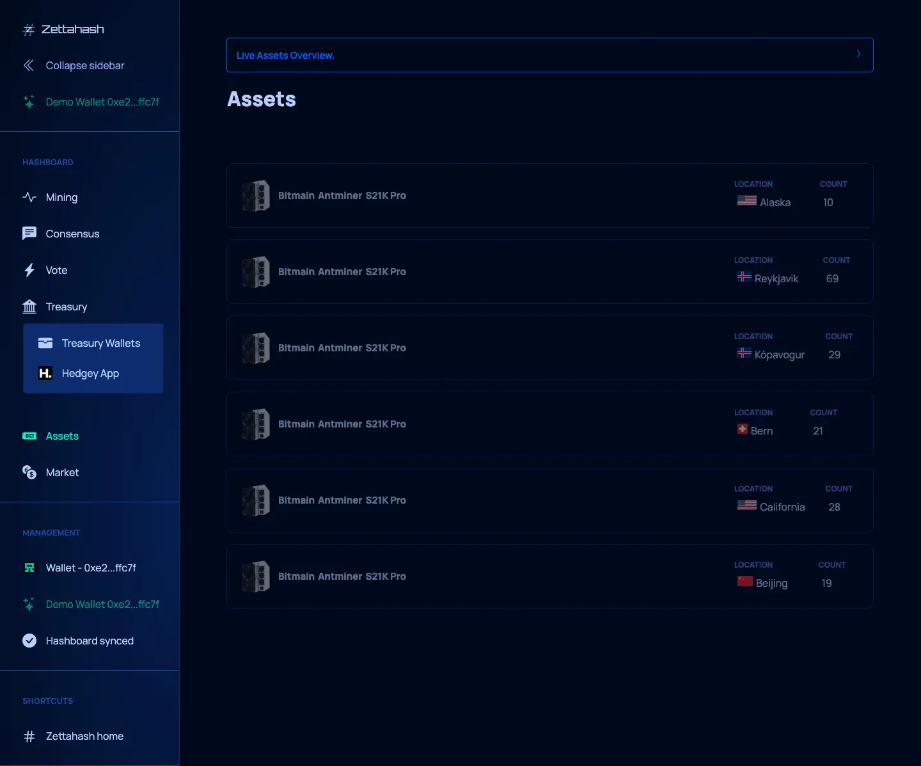This screenshot has height=766, width=921.
Task: Click the Iceland flag next to Kópavogur
Action: tap(744, 353)
